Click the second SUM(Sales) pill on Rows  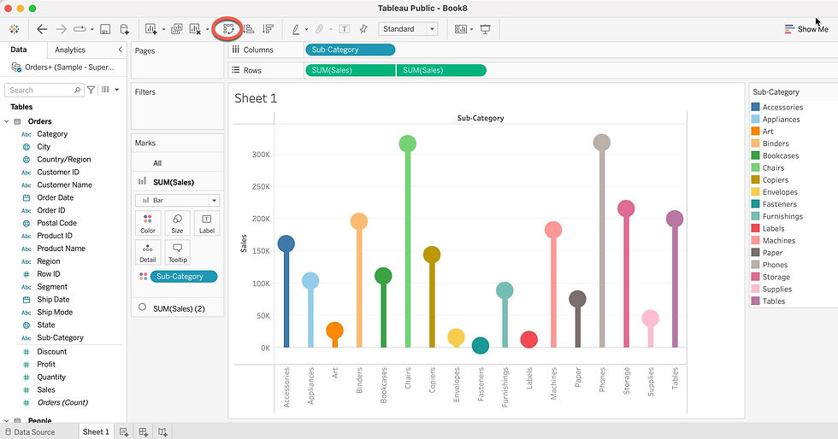(441, 71)
